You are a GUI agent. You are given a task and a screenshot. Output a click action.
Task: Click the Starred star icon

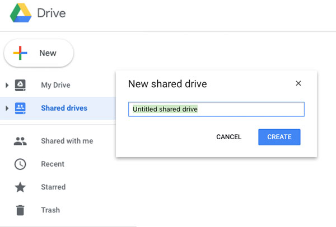point(20,187)
